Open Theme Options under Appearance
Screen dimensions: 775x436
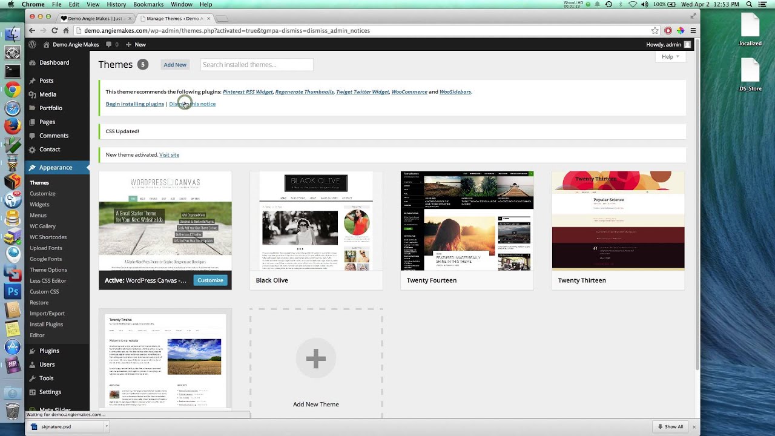(x=48, y=270)
